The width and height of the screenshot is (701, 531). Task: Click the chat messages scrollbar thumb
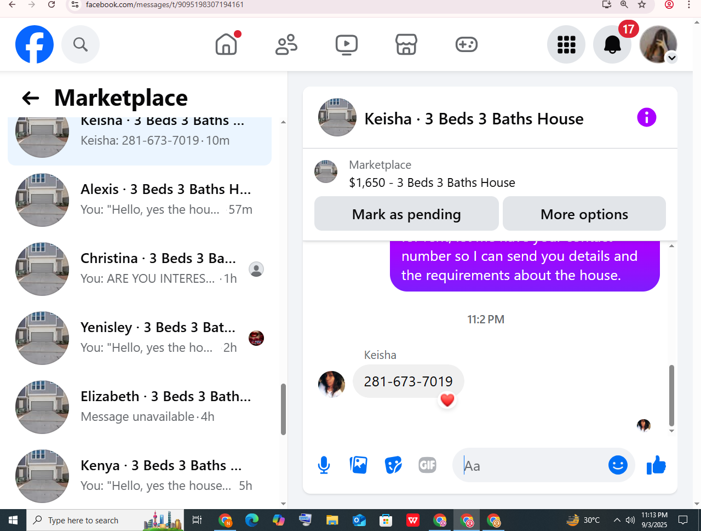pyautogui.click(x=671, y=396)
